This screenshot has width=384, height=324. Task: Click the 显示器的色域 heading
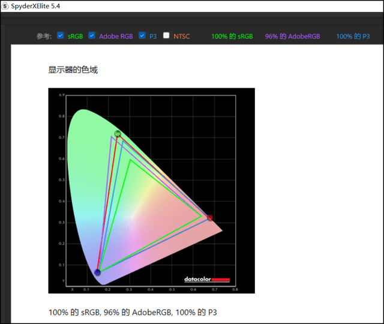tap(73, 70)
